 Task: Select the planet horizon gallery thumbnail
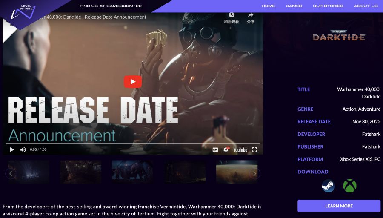tap(237, 172)
